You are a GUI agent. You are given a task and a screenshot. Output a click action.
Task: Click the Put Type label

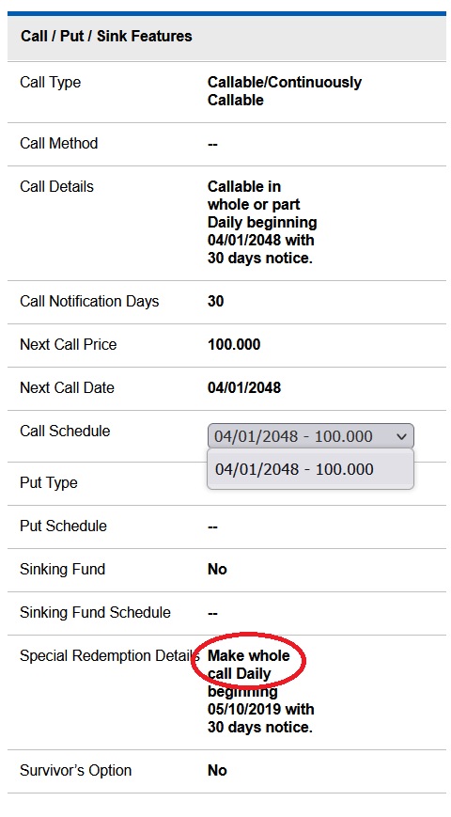click(x=49, y=482)
